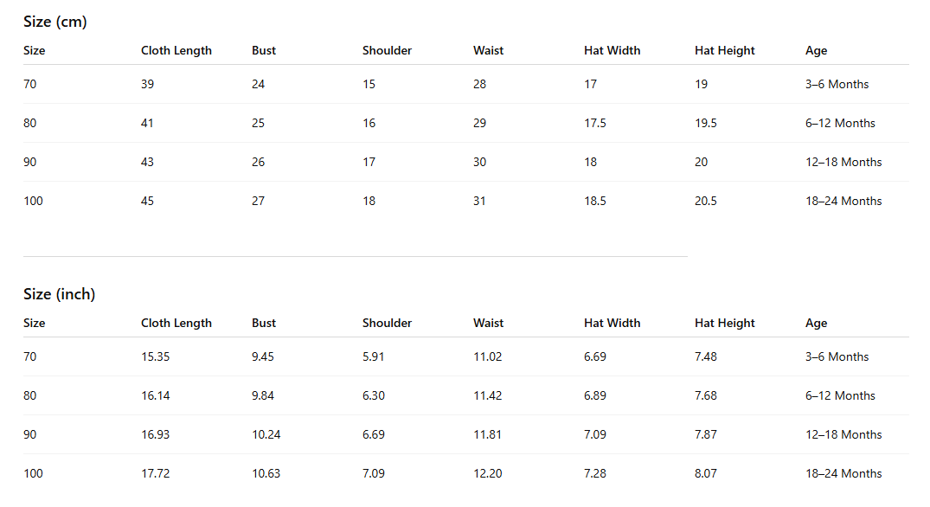Click size 70 in the inch table

[x=30, y=357]
